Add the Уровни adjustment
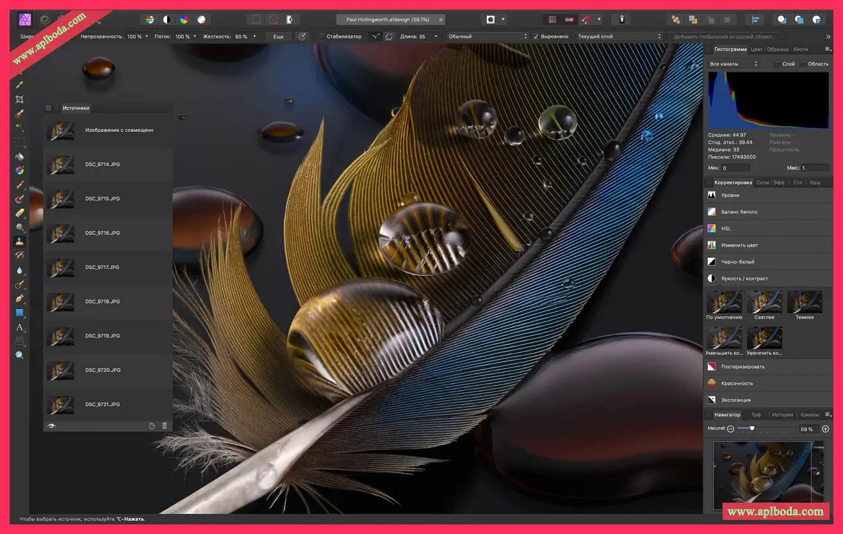 pyautogui.click(x=730, y=195)
